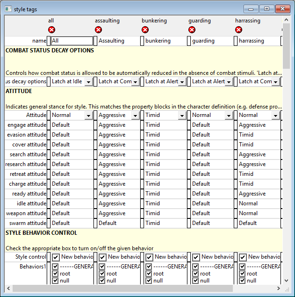Open bunkering 'Latch at Alert' dropdown
295x297 pixels.
[182, 82]
